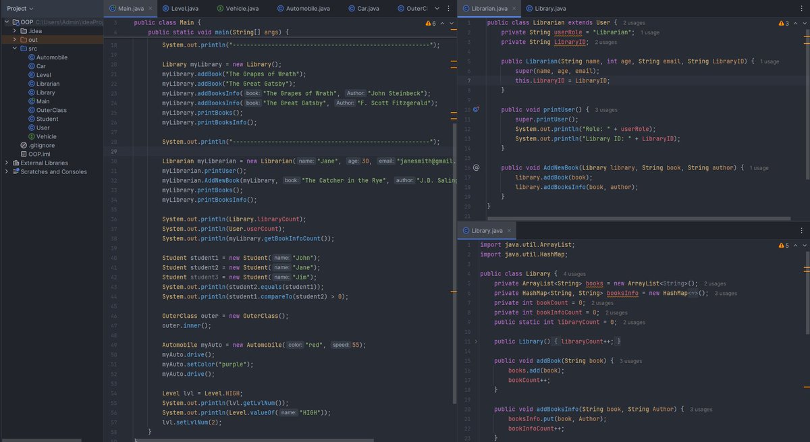This screenshot has height=442, width=810.
Task: Switch to OuterClass tab in left editor
Action: point(412,8)
